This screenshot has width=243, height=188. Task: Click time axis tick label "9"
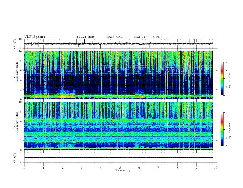[x=196, y=168]
